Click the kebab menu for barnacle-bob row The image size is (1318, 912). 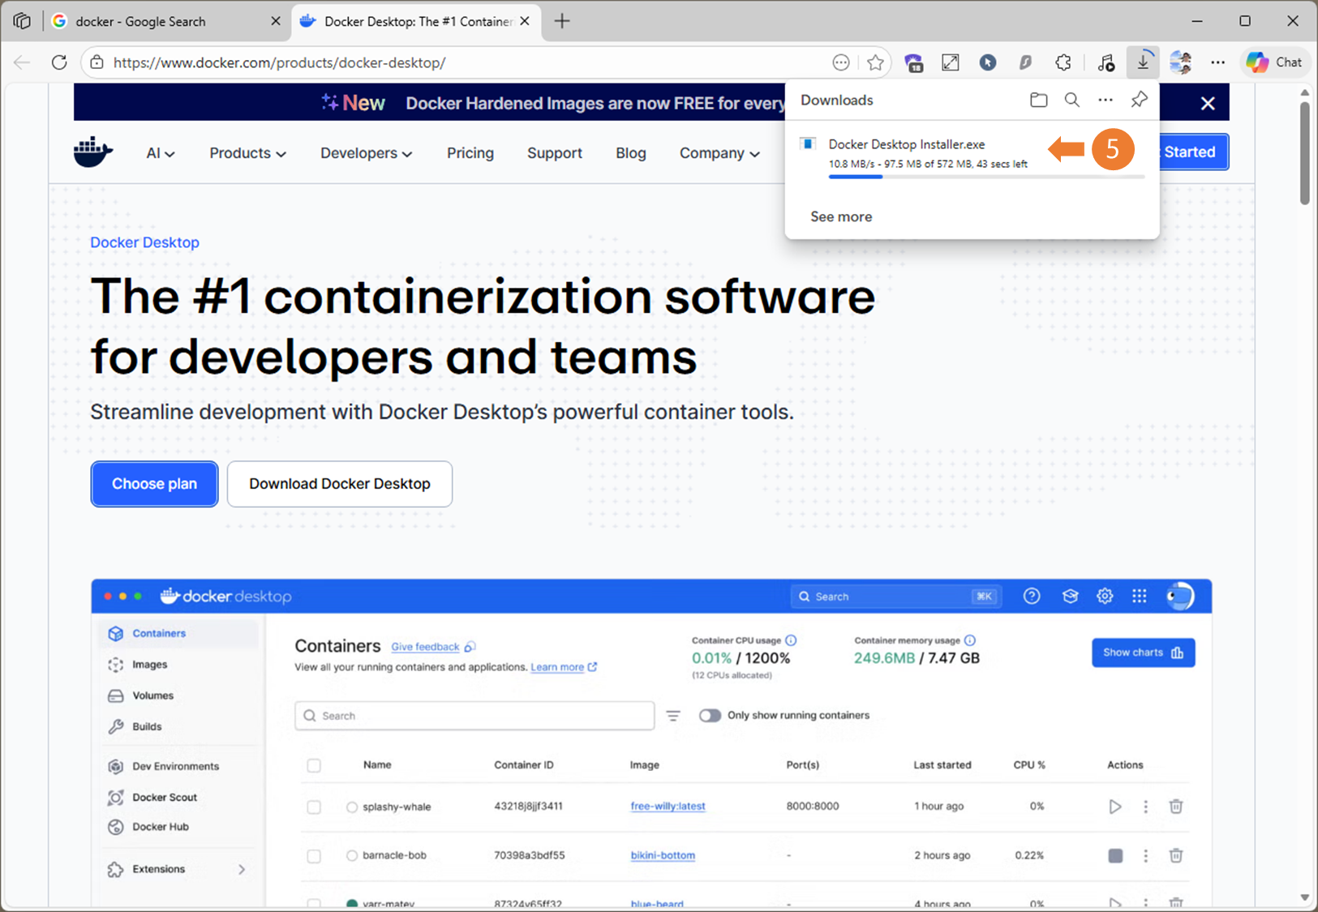pyautogui.click(x=1145, y=855)
